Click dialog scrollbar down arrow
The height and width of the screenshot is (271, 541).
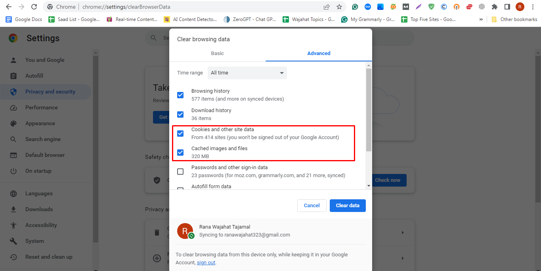pyautogui.click(x=369, y=185)
